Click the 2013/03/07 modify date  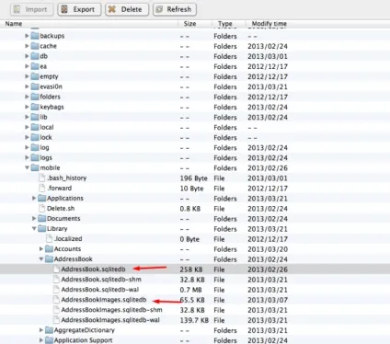tap(268, 300)
